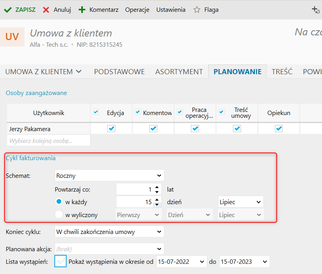
Task: Decrease the Powtarzaj co value
Action: pos(157,192)
